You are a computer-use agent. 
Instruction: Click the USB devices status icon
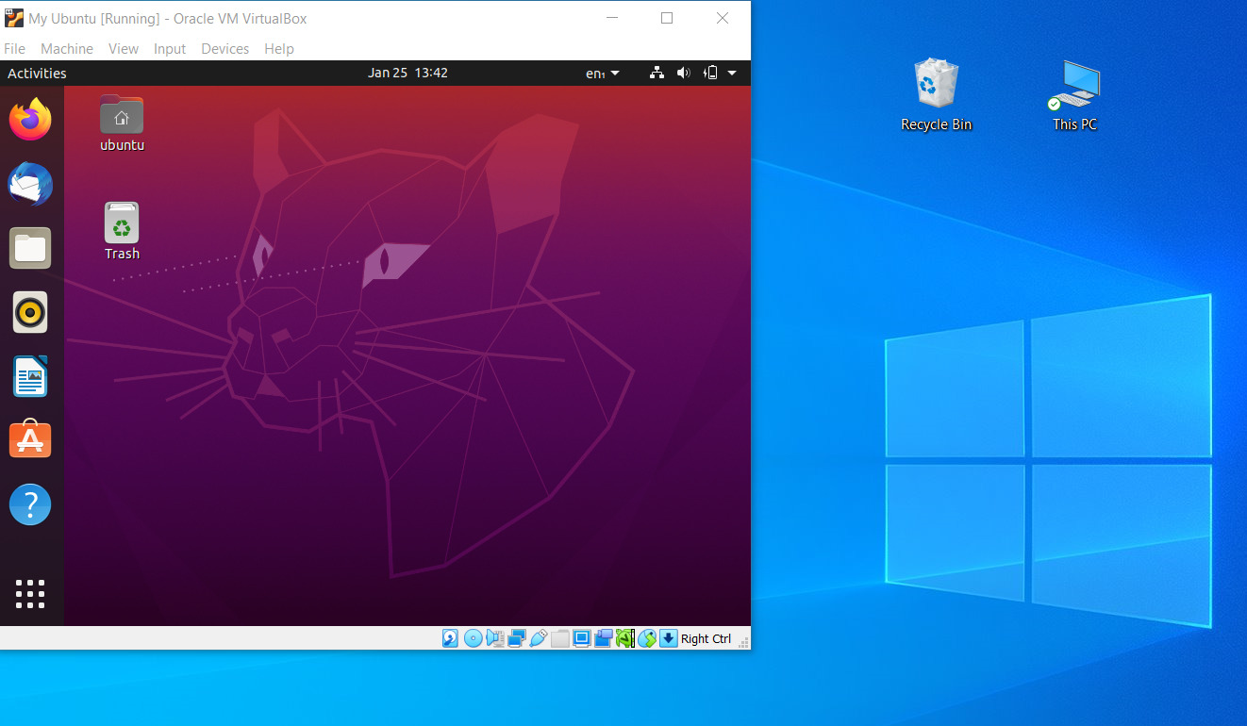(x=539, y=638)
